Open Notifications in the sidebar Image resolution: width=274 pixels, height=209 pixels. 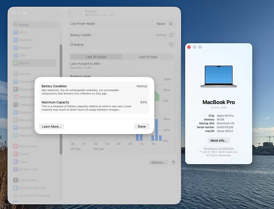[x=34, y=146]
